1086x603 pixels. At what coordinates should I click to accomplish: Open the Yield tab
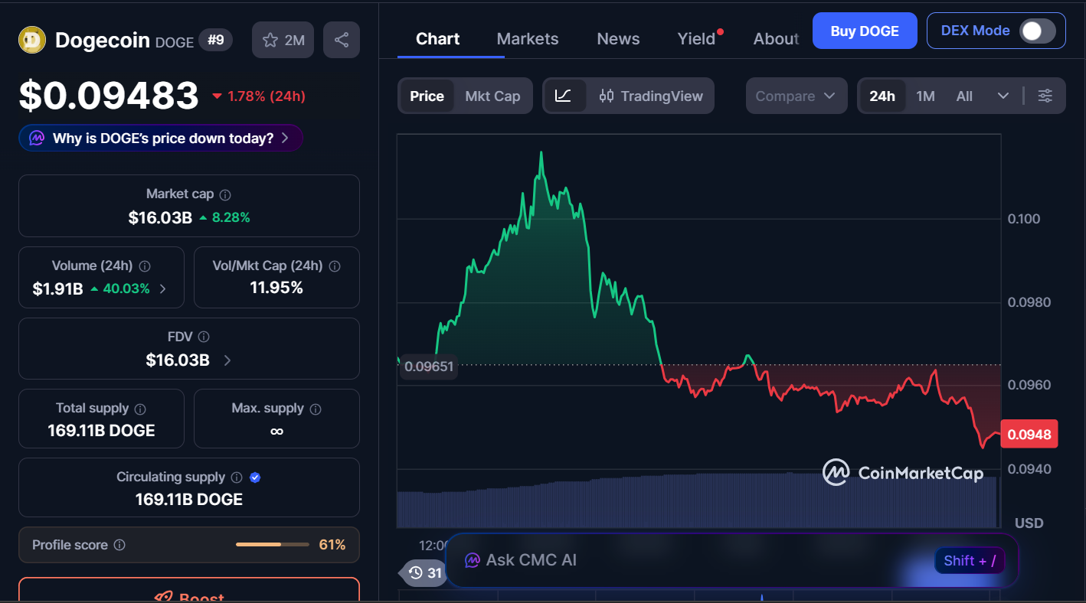695,38
